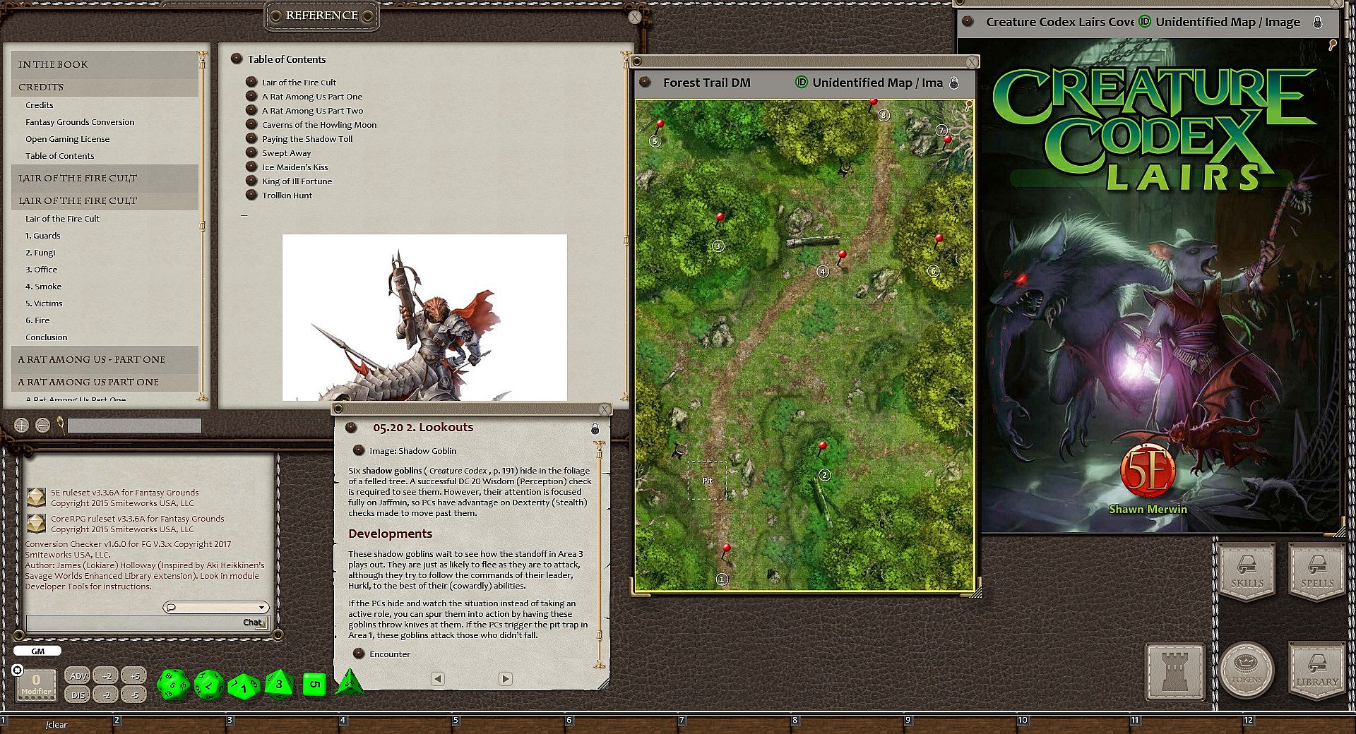
Task: Toggle the +5 modifier button
Action: [x=134, y=676]
